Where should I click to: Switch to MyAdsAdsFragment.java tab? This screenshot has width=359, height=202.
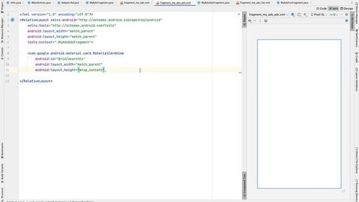click(x=215, y=3)
